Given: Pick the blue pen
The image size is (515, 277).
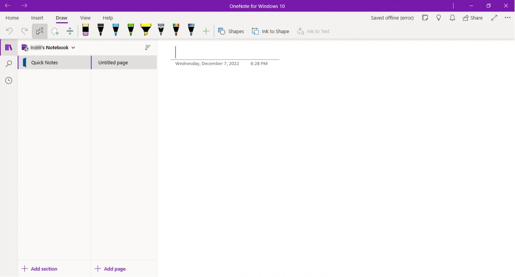Looking at the screenshot, I should pos(115,30).
